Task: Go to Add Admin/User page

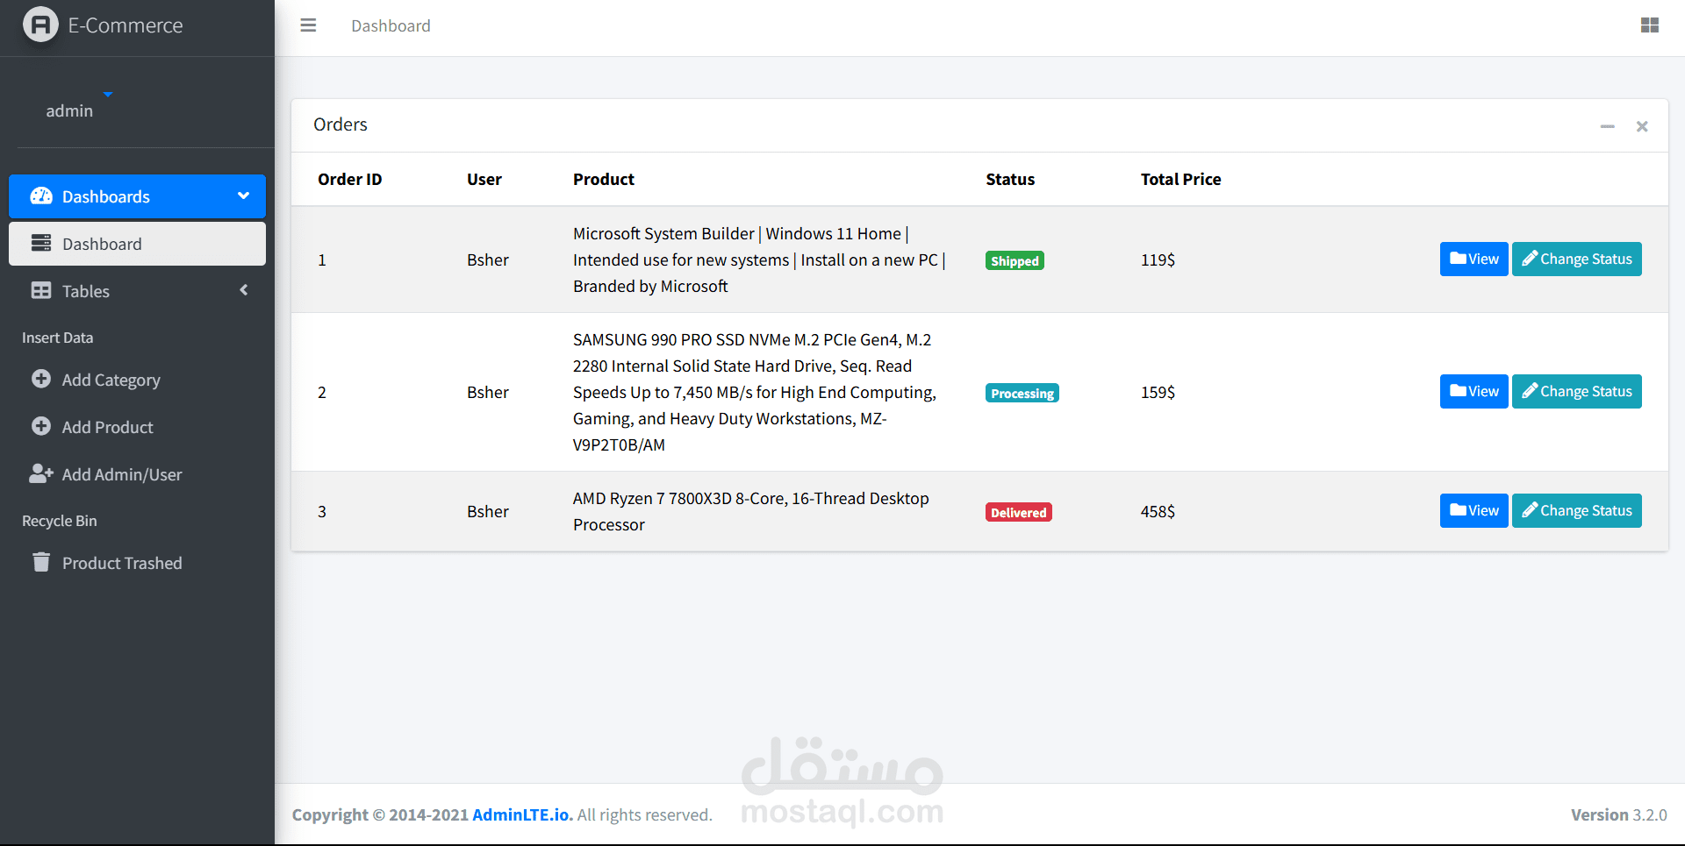Action: tap(137, 474)
